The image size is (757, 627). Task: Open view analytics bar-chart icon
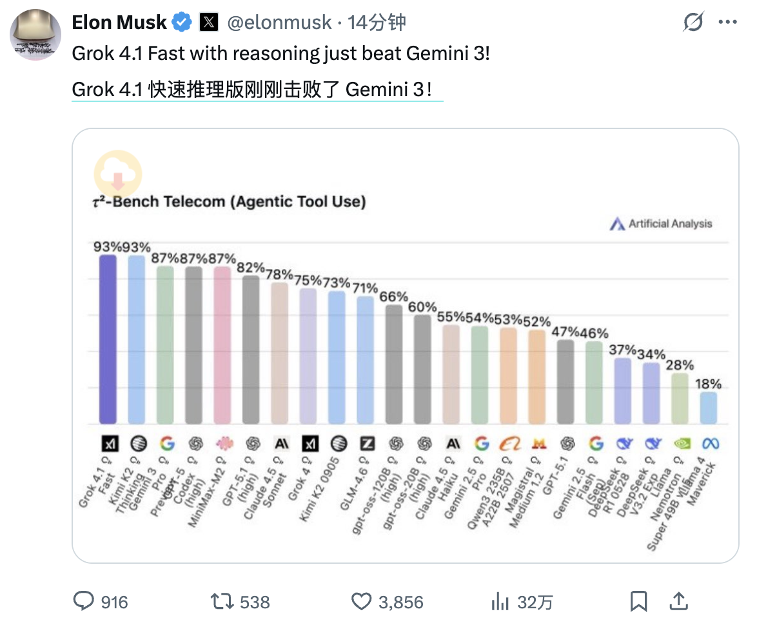pyautogui.click(x=500, y=602)
